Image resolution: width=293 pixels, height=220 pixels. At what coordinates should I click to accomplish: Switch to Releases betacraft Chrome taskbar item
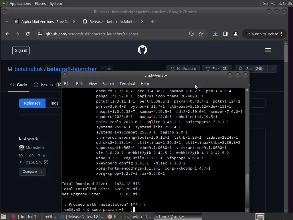pos(130,217)
